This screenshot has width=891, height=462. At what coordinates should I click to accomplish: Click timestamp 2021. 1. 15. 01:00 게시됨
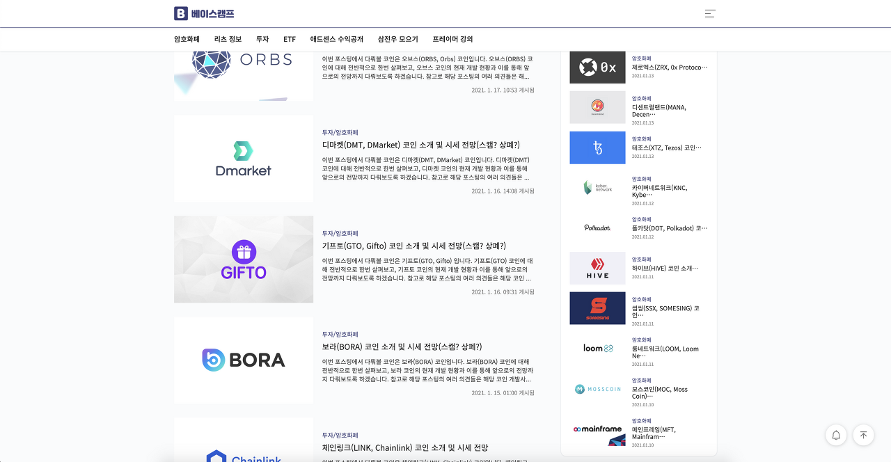click(x=503, y=392)
